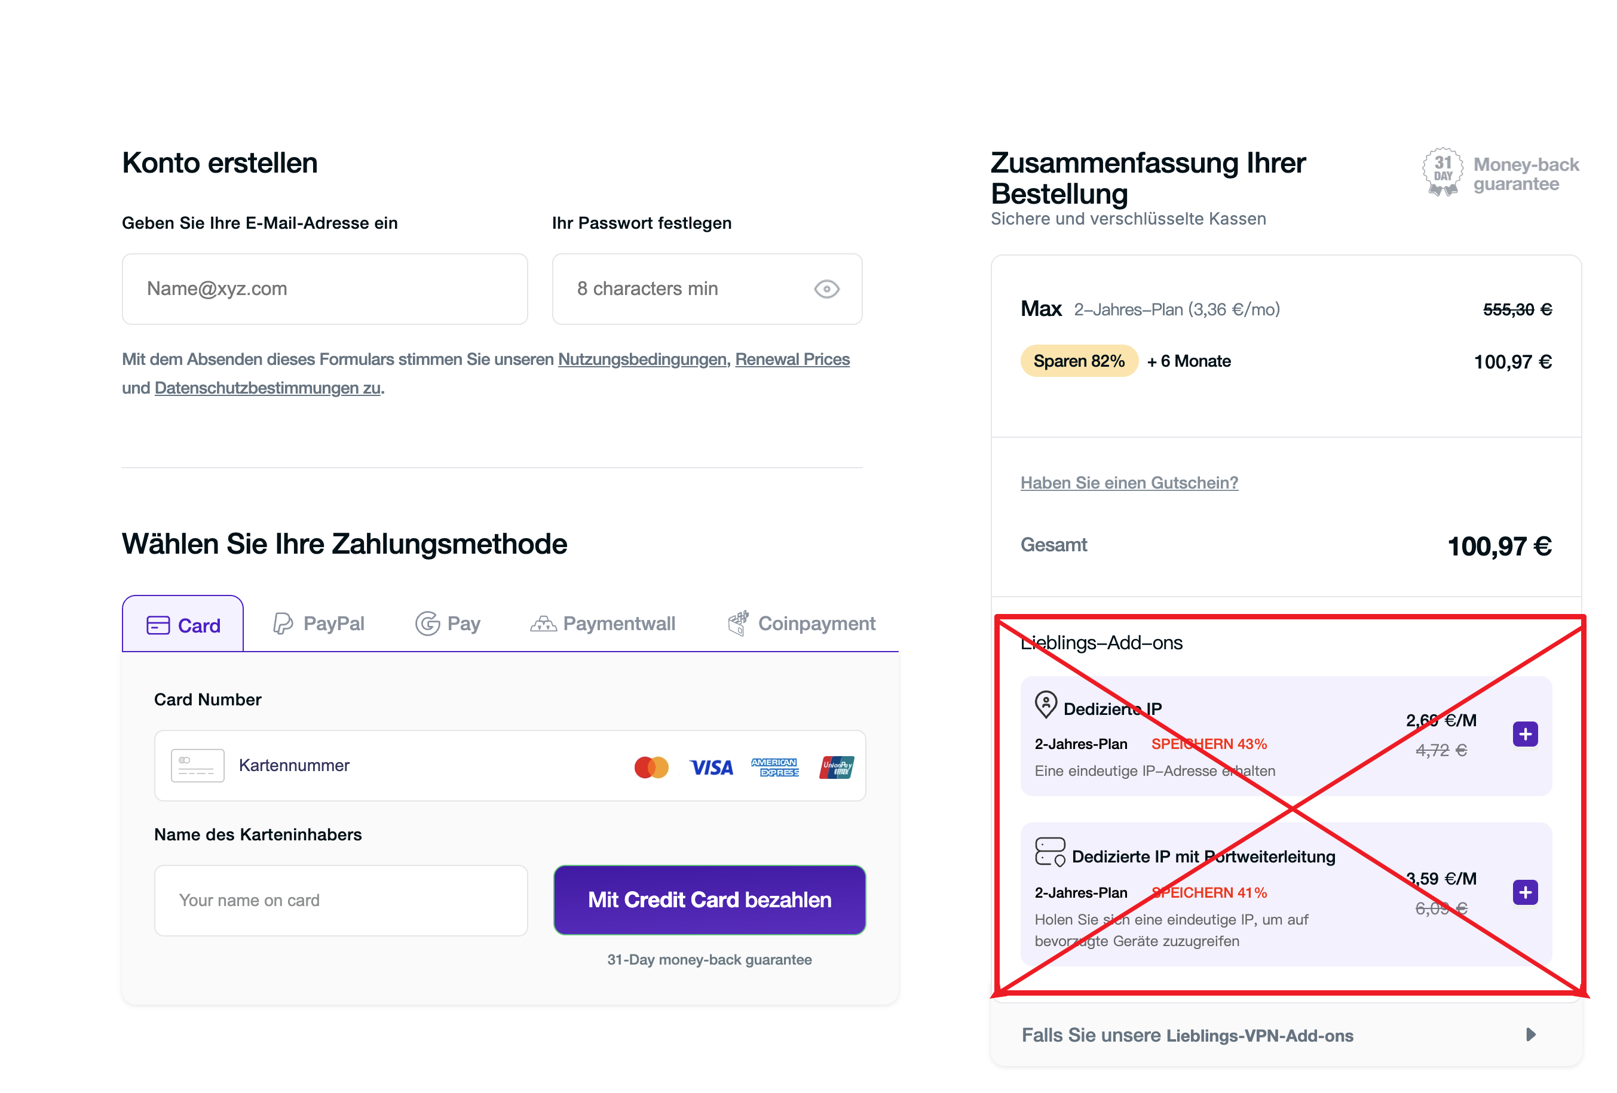The image size is (1617, 1093).
Task: Click the American Express logo
Action: coord(774,767)
